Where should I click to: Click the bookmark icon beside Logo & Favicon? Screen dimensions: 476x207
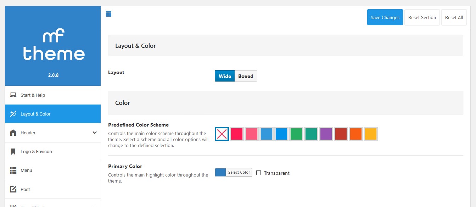(13, 152)
